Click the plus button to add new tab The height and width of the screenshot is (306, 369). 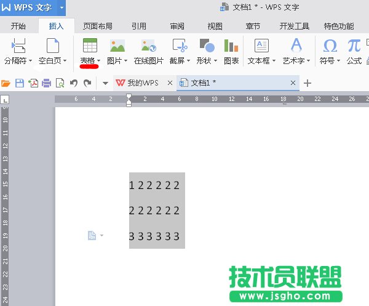308,83
